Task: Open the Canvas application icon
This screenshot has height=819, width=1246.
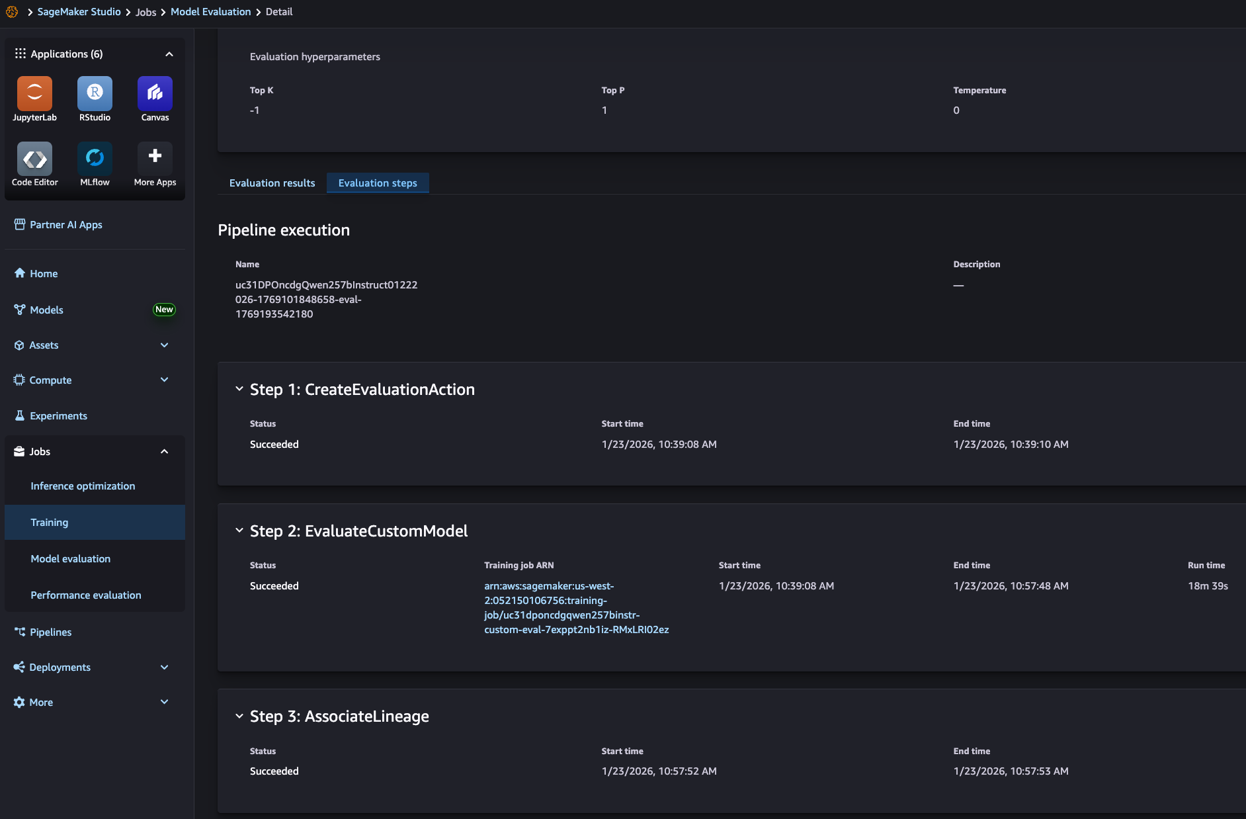Action: tap(155, 94)
